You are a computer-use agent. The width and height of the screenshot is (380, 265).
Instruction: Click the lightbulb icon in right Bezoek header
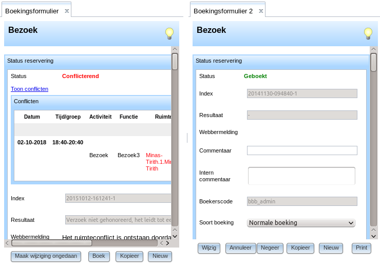368,33
